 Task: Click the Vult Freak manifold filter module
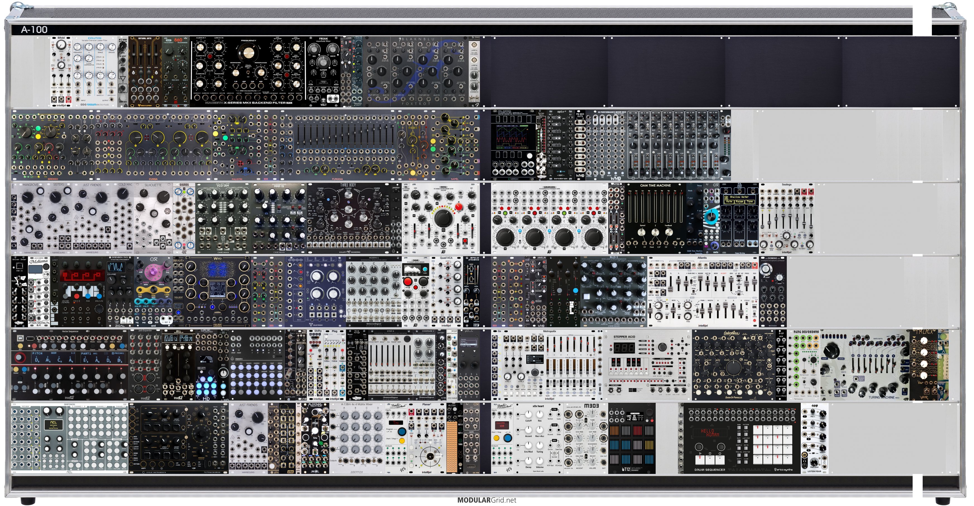[x=323, y=72]
